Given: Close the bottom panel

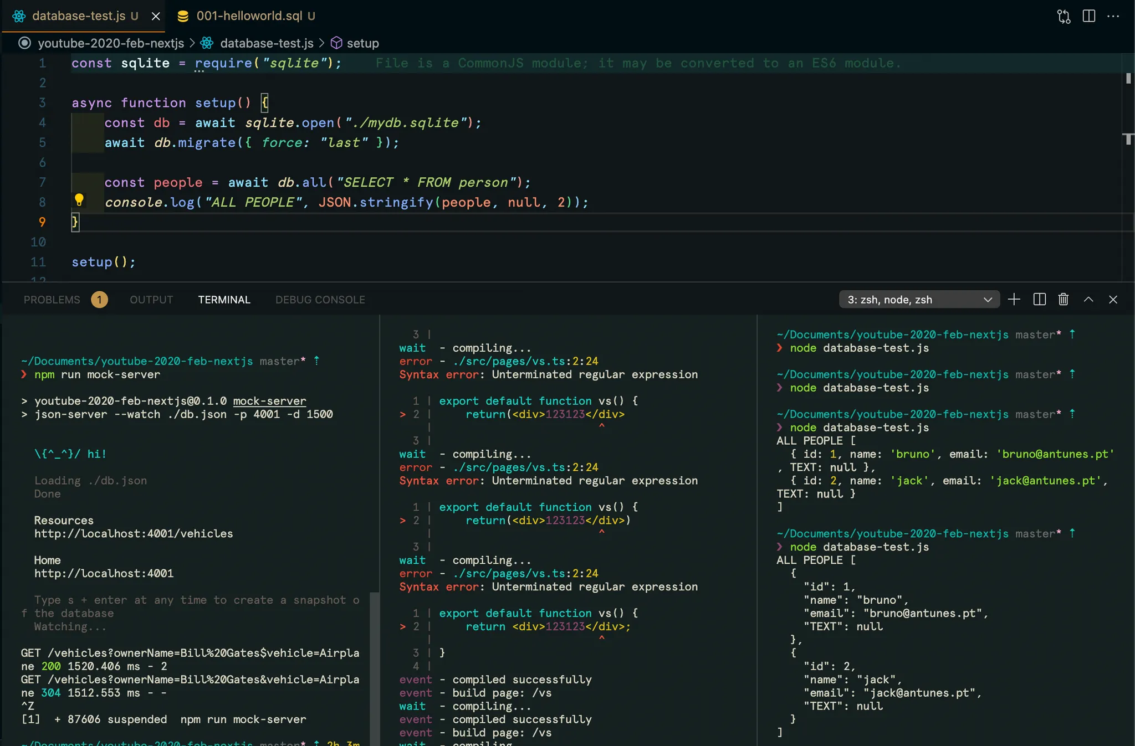Looking at the screenshot, I should (1113, 300).
